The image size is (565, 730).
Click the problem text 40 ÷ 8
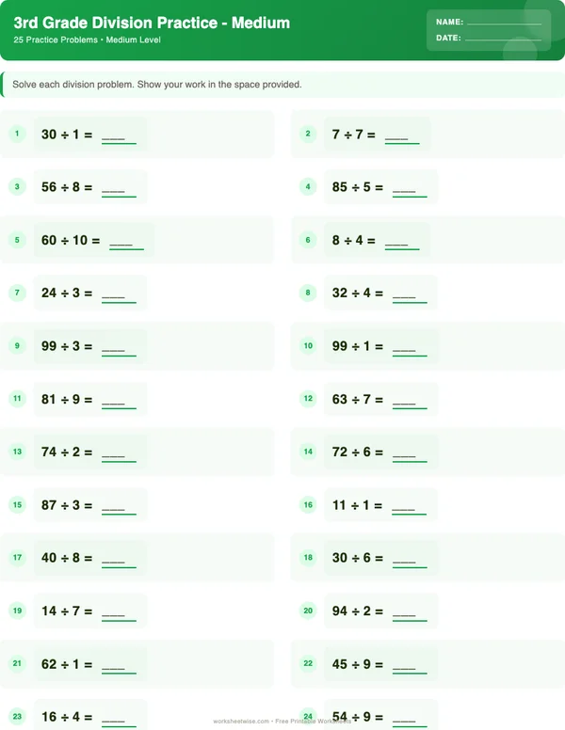pyautogui.click(x=67, y=558)
